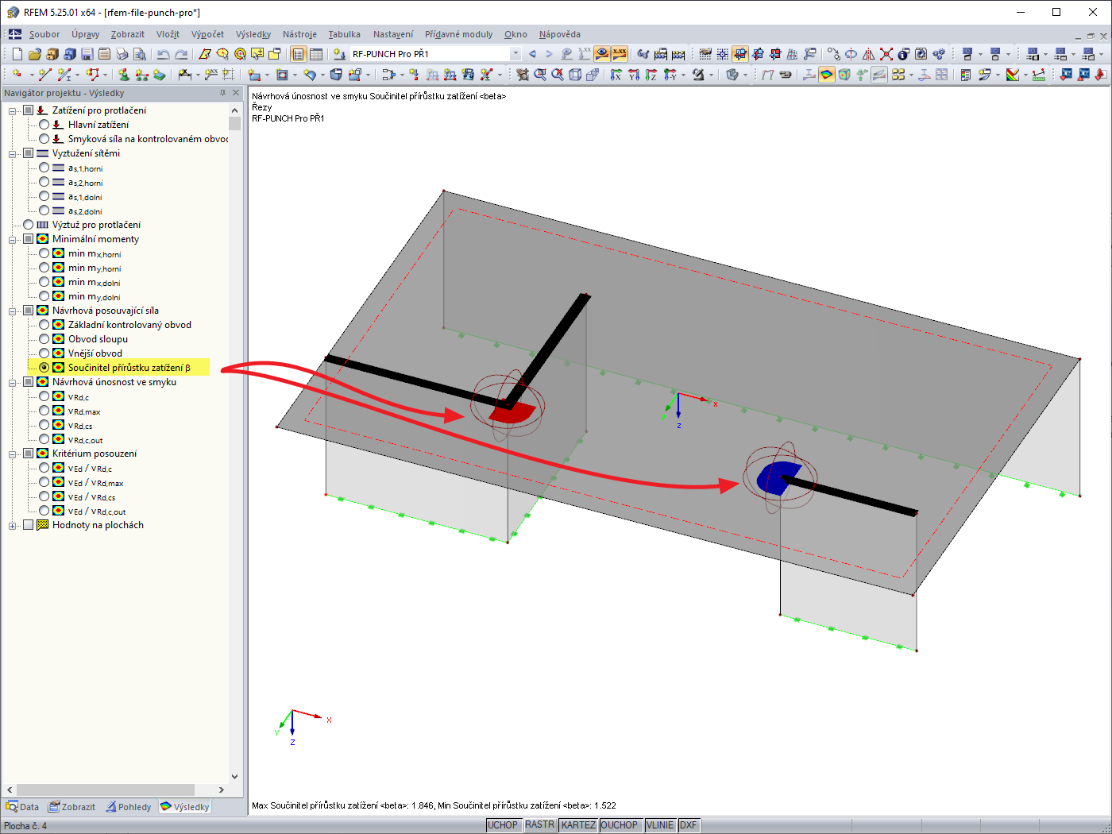
Task: Pin the Navigátor projektu panel
Action: coord(222,93)
